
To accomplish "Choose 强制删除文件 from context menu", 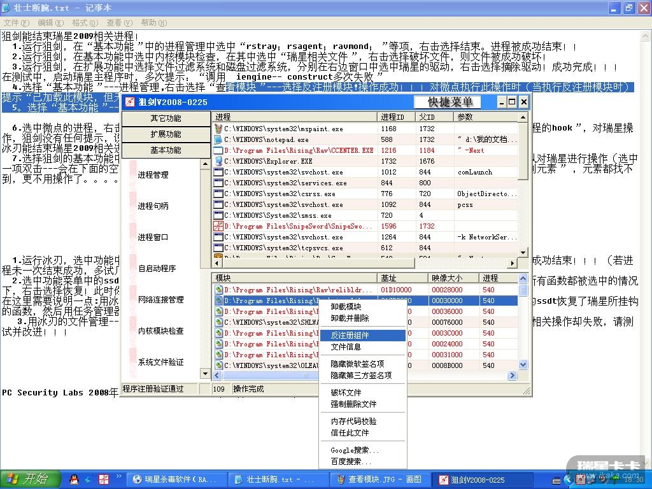I will (x=353, y=404).
